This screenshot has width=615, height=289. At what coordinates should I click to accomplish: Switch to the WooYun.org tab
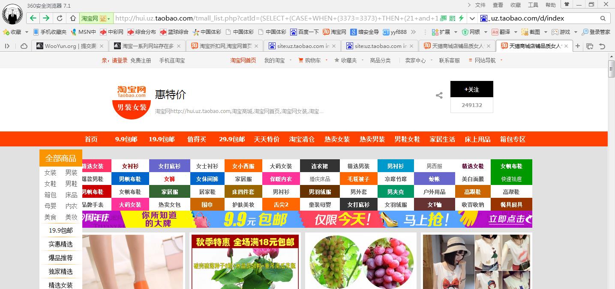click(70, 46)
